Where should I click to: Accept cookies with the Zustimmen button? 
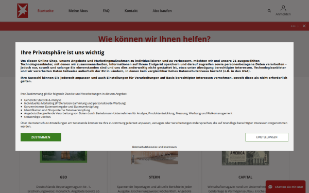click(x=41, y=137)
